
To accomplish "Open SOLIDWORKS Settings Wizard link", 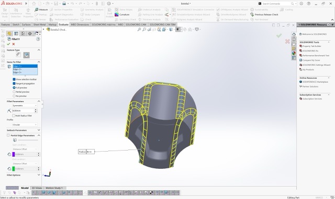I will [316, 65].
